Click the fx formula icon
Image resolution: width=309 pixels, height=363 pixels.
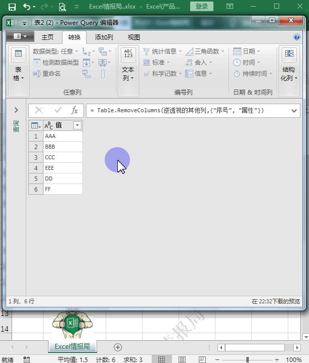tap(74, 110)
